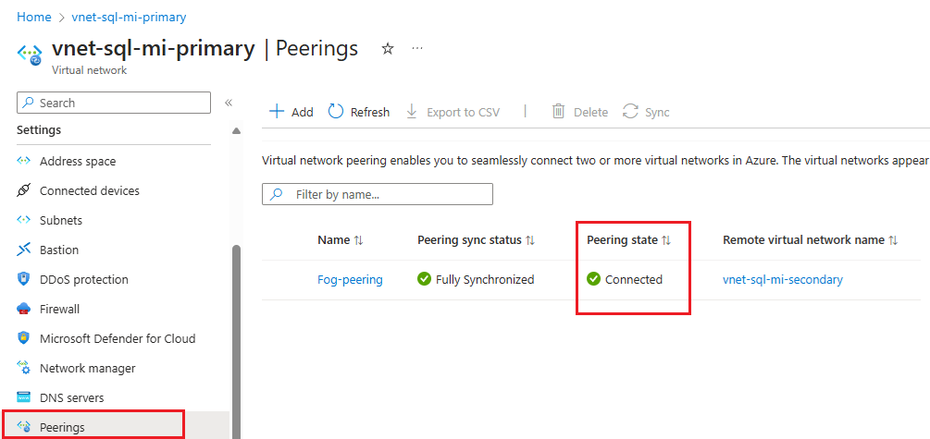Open the Fog-peering link
The width and height of the screenshot is (930, 439).
(350, 279)
